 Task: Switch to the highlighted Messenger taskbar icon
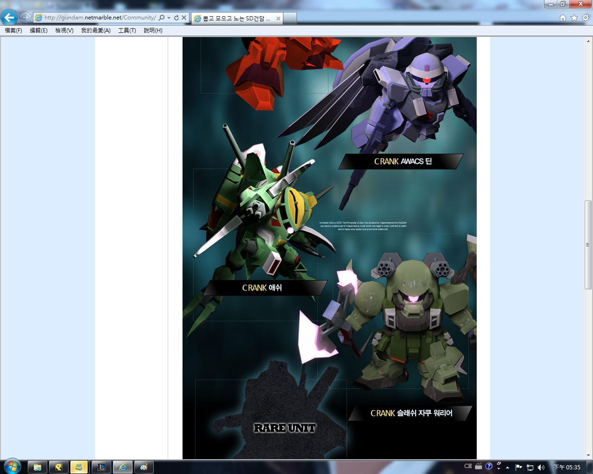(x=79, y=467)
